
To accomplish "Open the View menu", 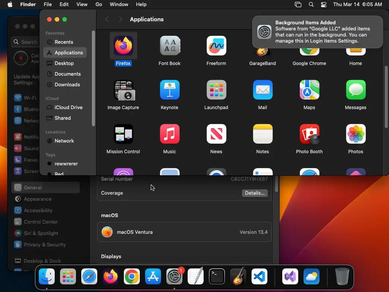I will pyautogui.click(x=82, y=5).
